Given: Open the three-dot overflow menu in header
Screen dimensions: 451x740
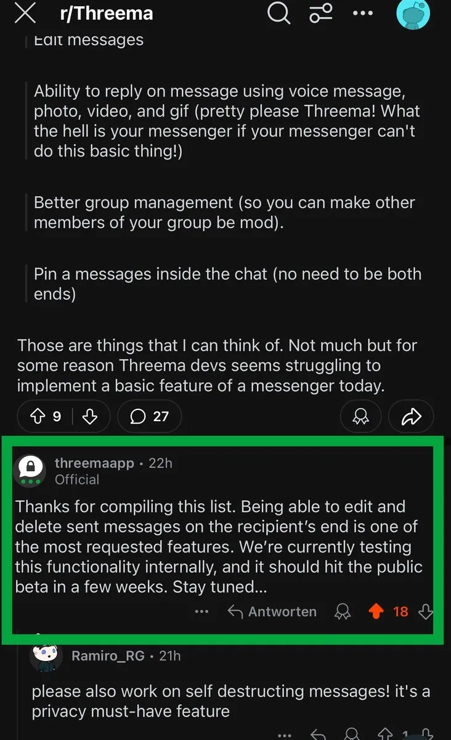Looking at the screenshot, I should click(363, 13).
